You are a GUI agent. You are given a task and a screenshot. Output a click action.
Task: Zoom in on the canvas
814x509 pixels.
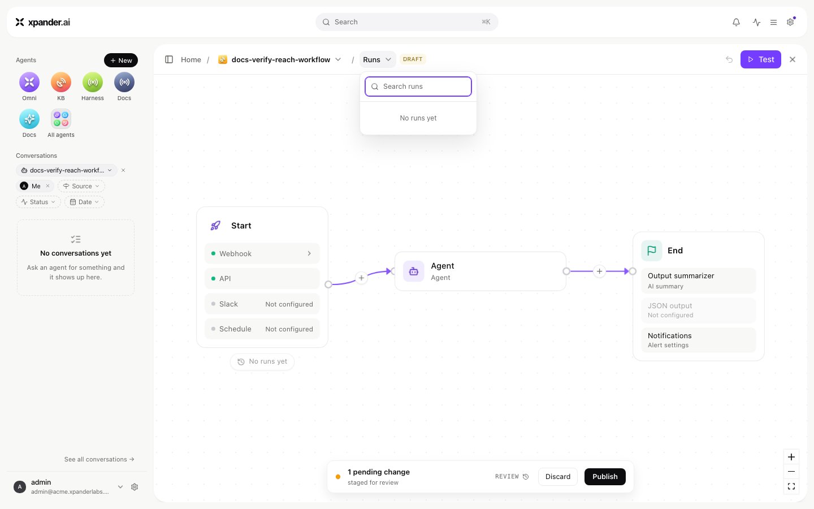pyautogui.click(x=791, y=457)
